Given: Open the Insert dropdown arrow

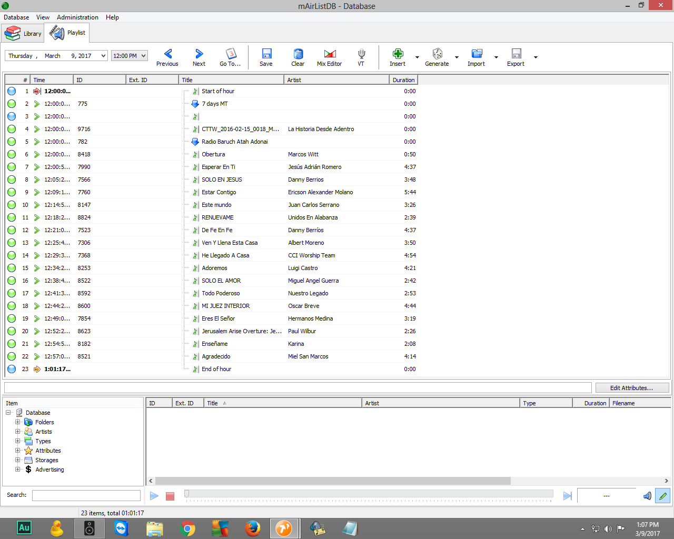Looking at the screenshot, I should point(417,57).
